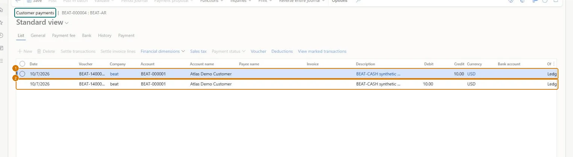Click the Currency column header
573x157 pixels.
(475, 64)
